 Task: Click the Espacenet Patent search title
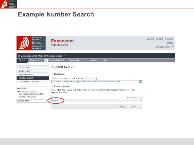click(62, 42)
